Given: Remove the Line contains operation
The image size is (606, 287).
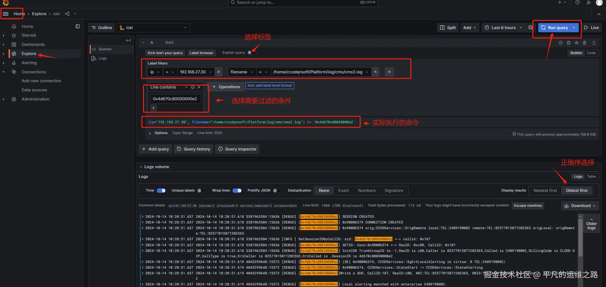Looking at the screenshot, I should [x=199, y=87].
